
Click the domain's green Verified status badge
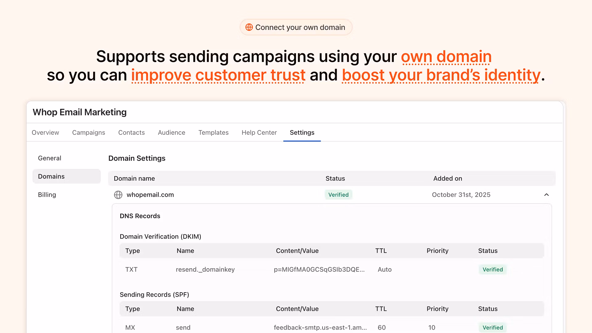pyautogui.click(x=338, y=195)
